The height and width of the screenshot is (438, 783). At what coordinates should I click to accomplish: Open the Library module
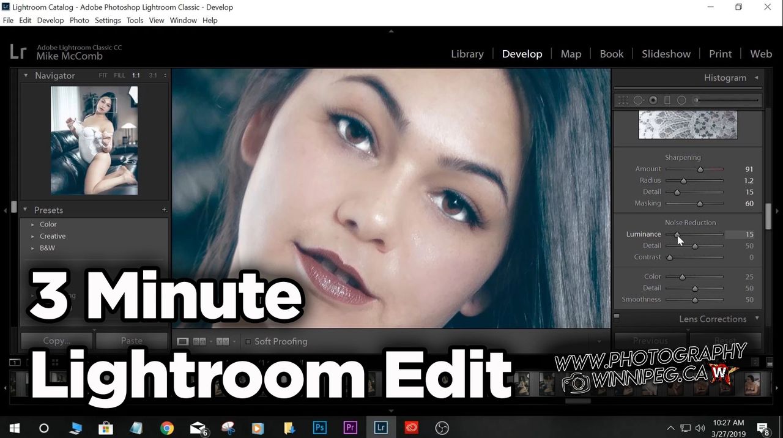coord(467,54)
